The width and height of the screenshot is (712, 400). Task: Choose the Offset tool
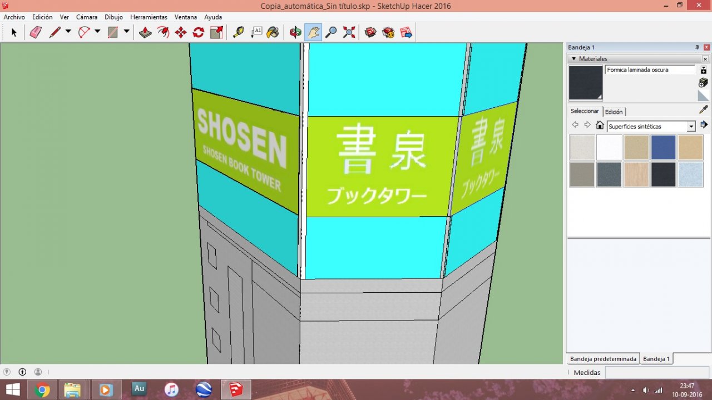163,33
